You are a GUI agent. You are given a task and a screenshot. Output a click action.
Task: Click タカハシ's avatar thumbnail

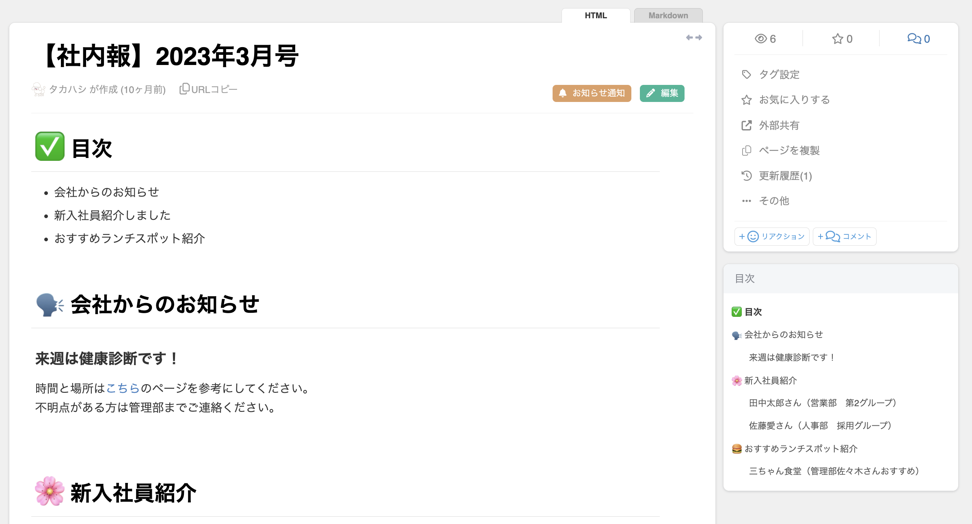(39, 89)
